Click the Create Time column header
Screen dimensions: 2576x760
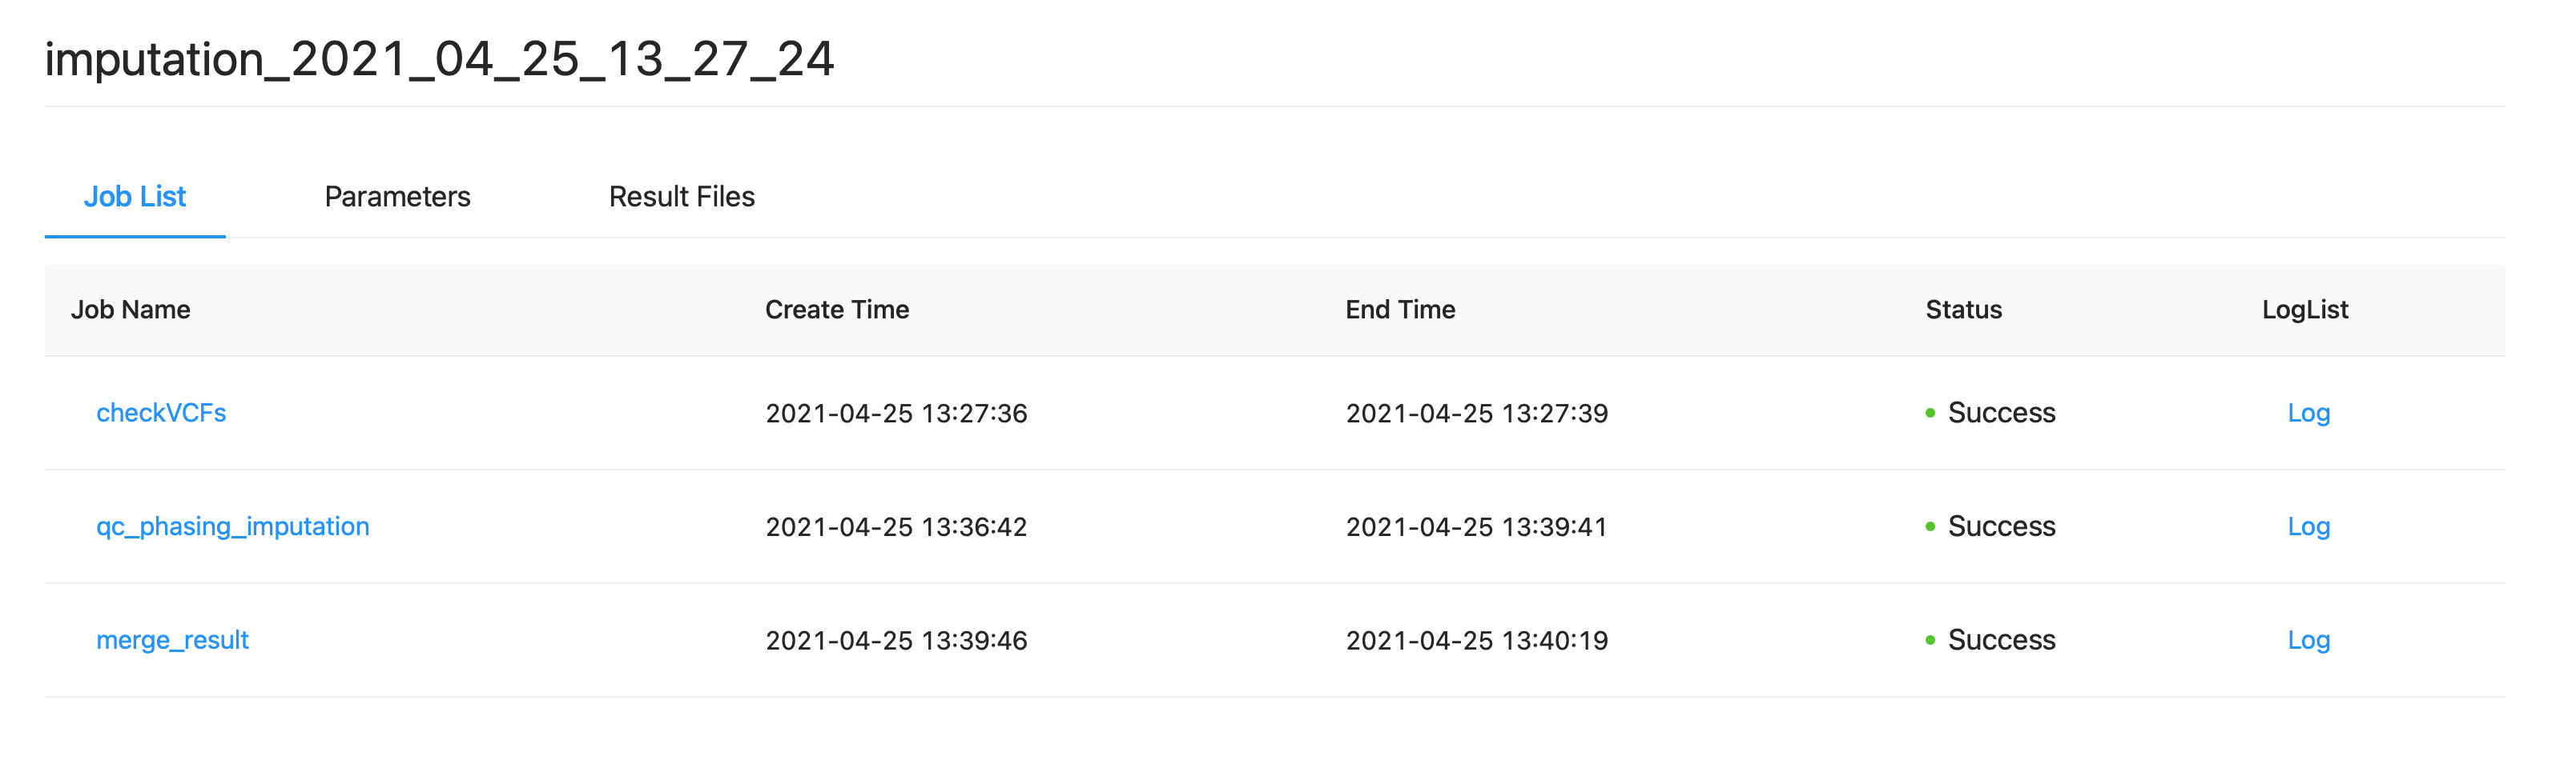[837, 310]
